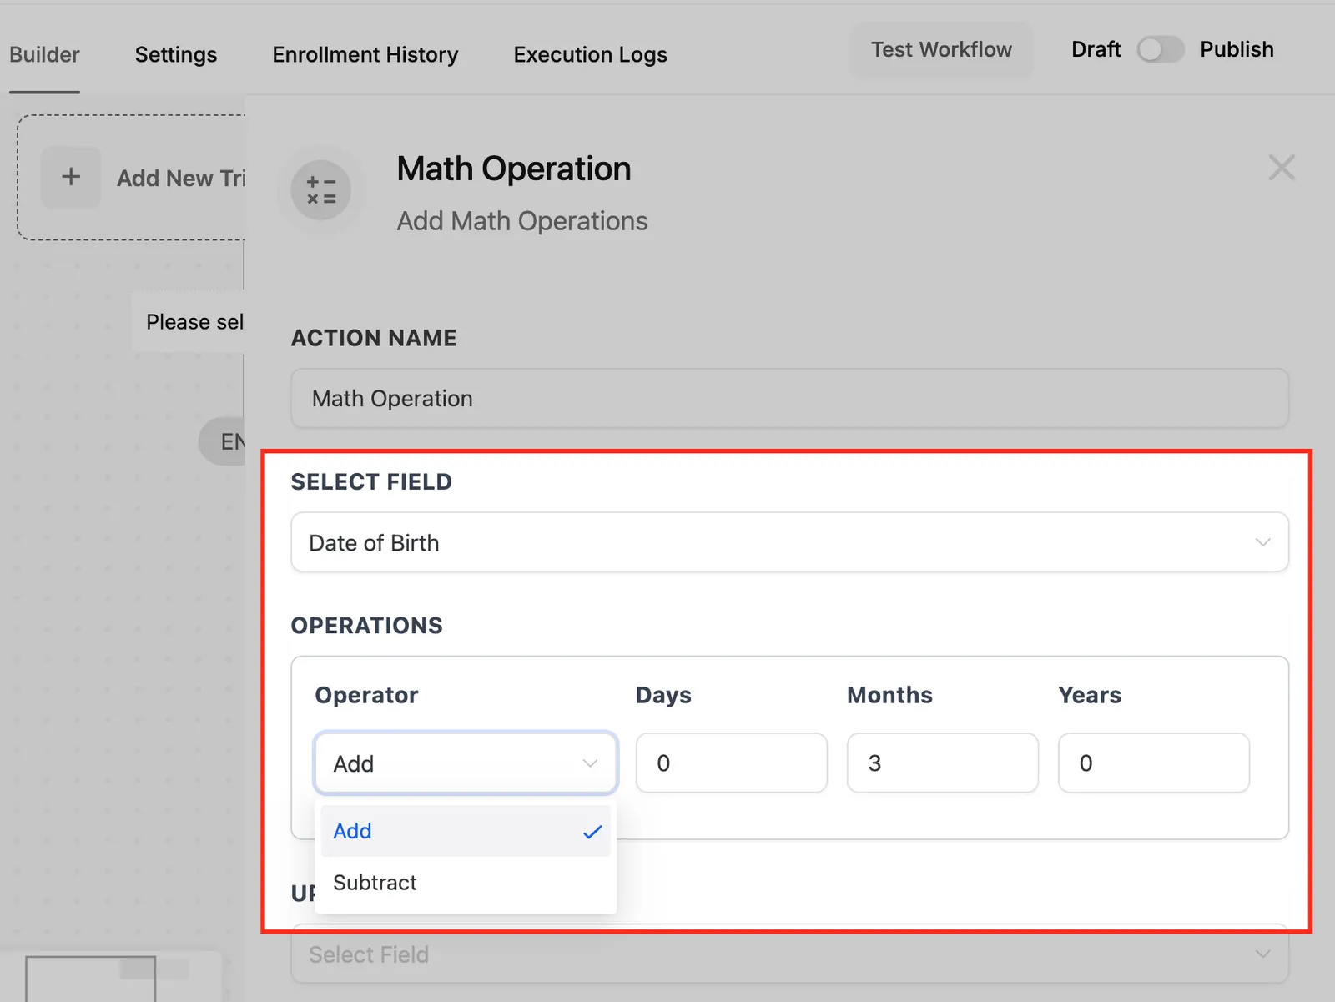Open the Execution Logs tab

591,55
